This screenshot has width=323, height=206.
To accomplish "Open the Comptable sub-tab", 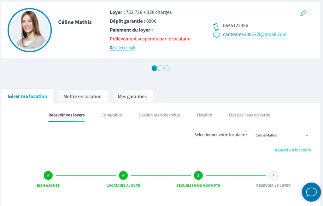I will point(112,115).
